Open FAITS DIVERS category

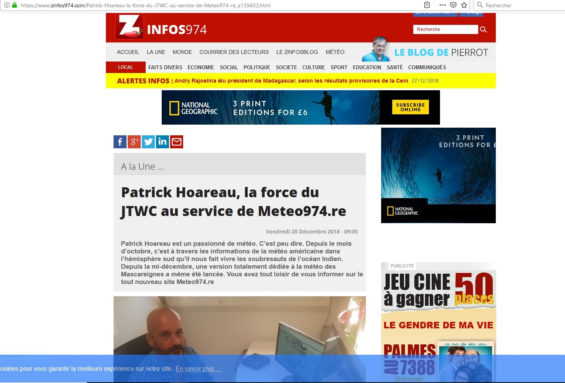[165, 67]
